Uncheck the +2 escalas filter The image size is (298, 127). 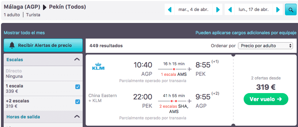[78, 102]
